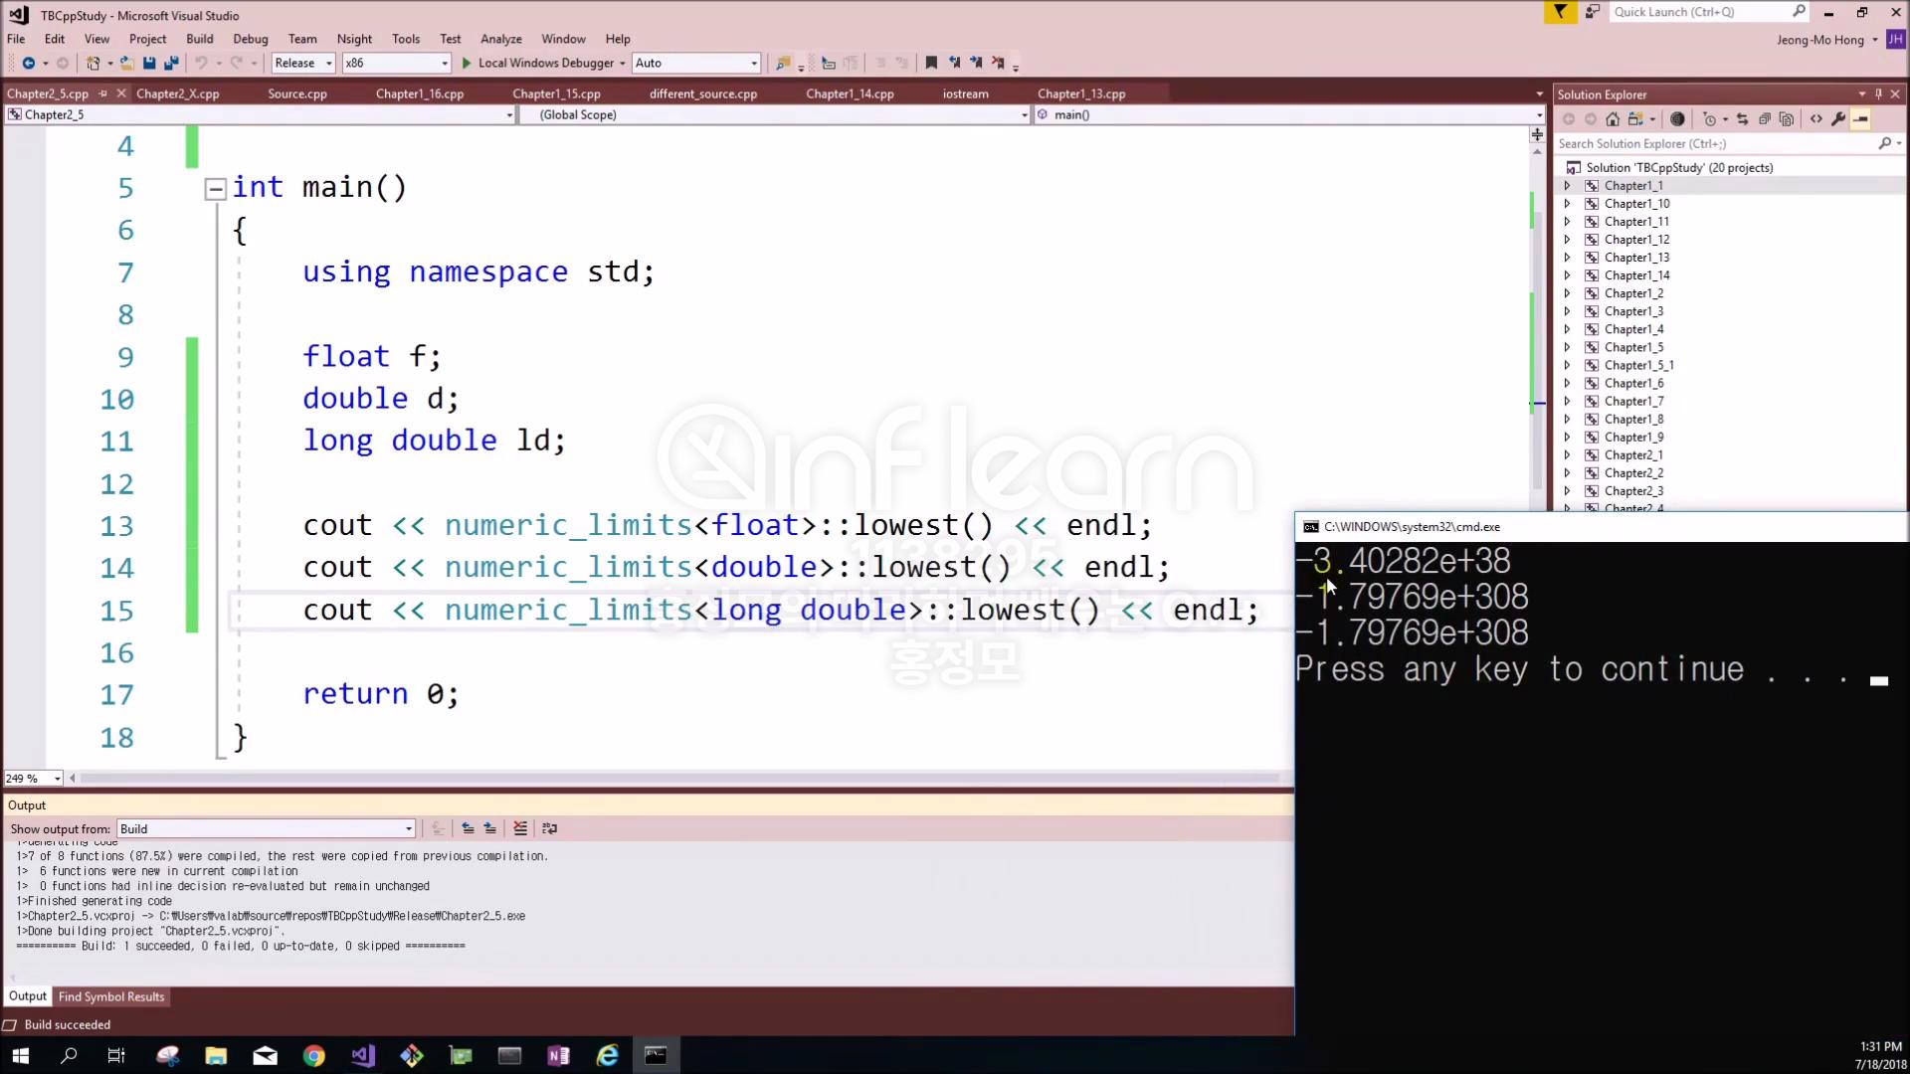Open Chrome from the taskbar
Image resolution: width=1910 pixels, height=1074 pixels.
click(313, 1055)
